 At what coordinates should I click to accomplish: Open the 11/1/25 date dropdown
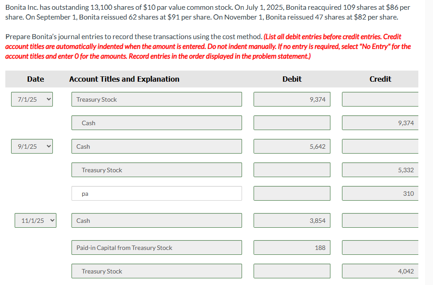click(x=36, y=220)
